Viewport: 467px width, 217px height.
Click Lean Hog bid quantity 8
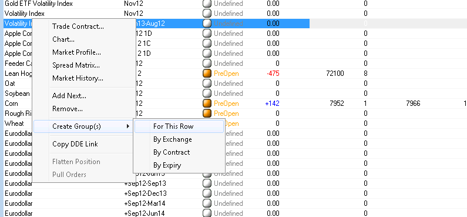pos(365,74)
